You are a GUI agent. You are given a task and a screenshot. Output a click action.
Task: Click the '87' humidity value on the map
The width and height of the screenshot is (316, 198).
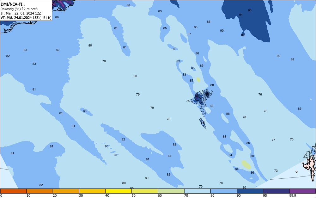tap(189, 34)
